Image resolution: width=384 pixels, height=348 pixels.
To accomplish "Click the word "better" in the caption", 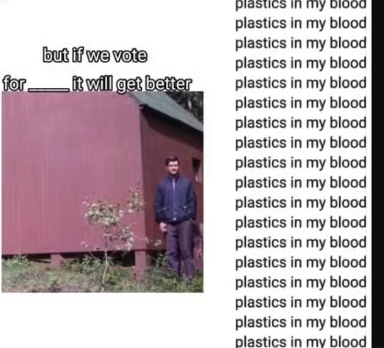I will click(x=168, y=84).
